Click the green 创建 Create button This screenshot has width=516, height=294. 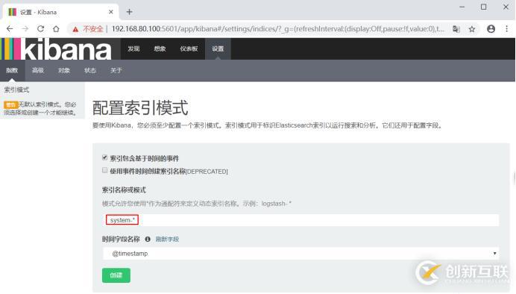[116, 275]
